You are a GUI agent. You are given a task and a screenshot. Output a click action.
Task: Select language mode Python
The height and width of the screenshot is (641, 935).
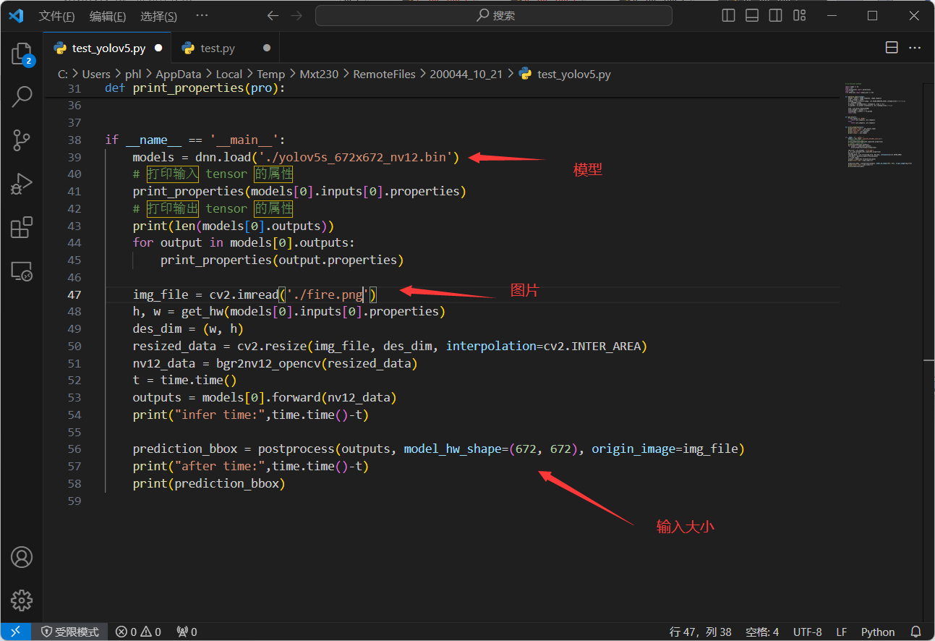(878, 632)
